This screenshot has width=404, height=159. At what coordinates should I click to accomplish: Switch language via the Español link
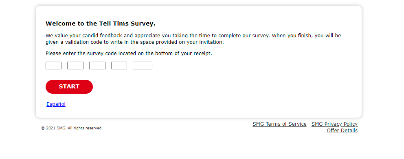56,104
